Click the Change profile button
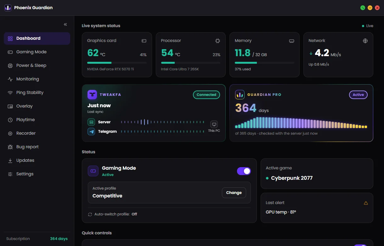384x246 pixels. click(x=234, y=193)
